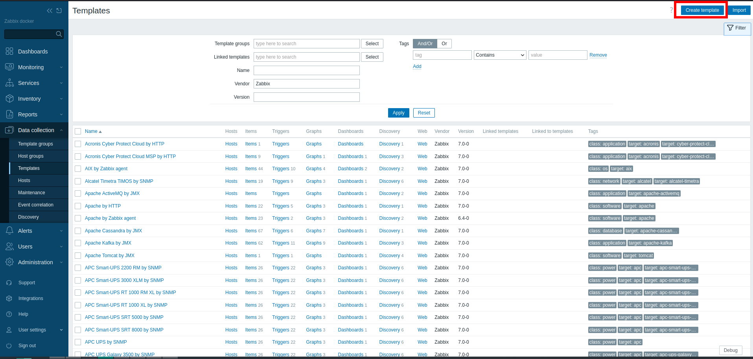
Task: Open Template groups submenu item
Action: pyautogui.click(x=39, y=144)
